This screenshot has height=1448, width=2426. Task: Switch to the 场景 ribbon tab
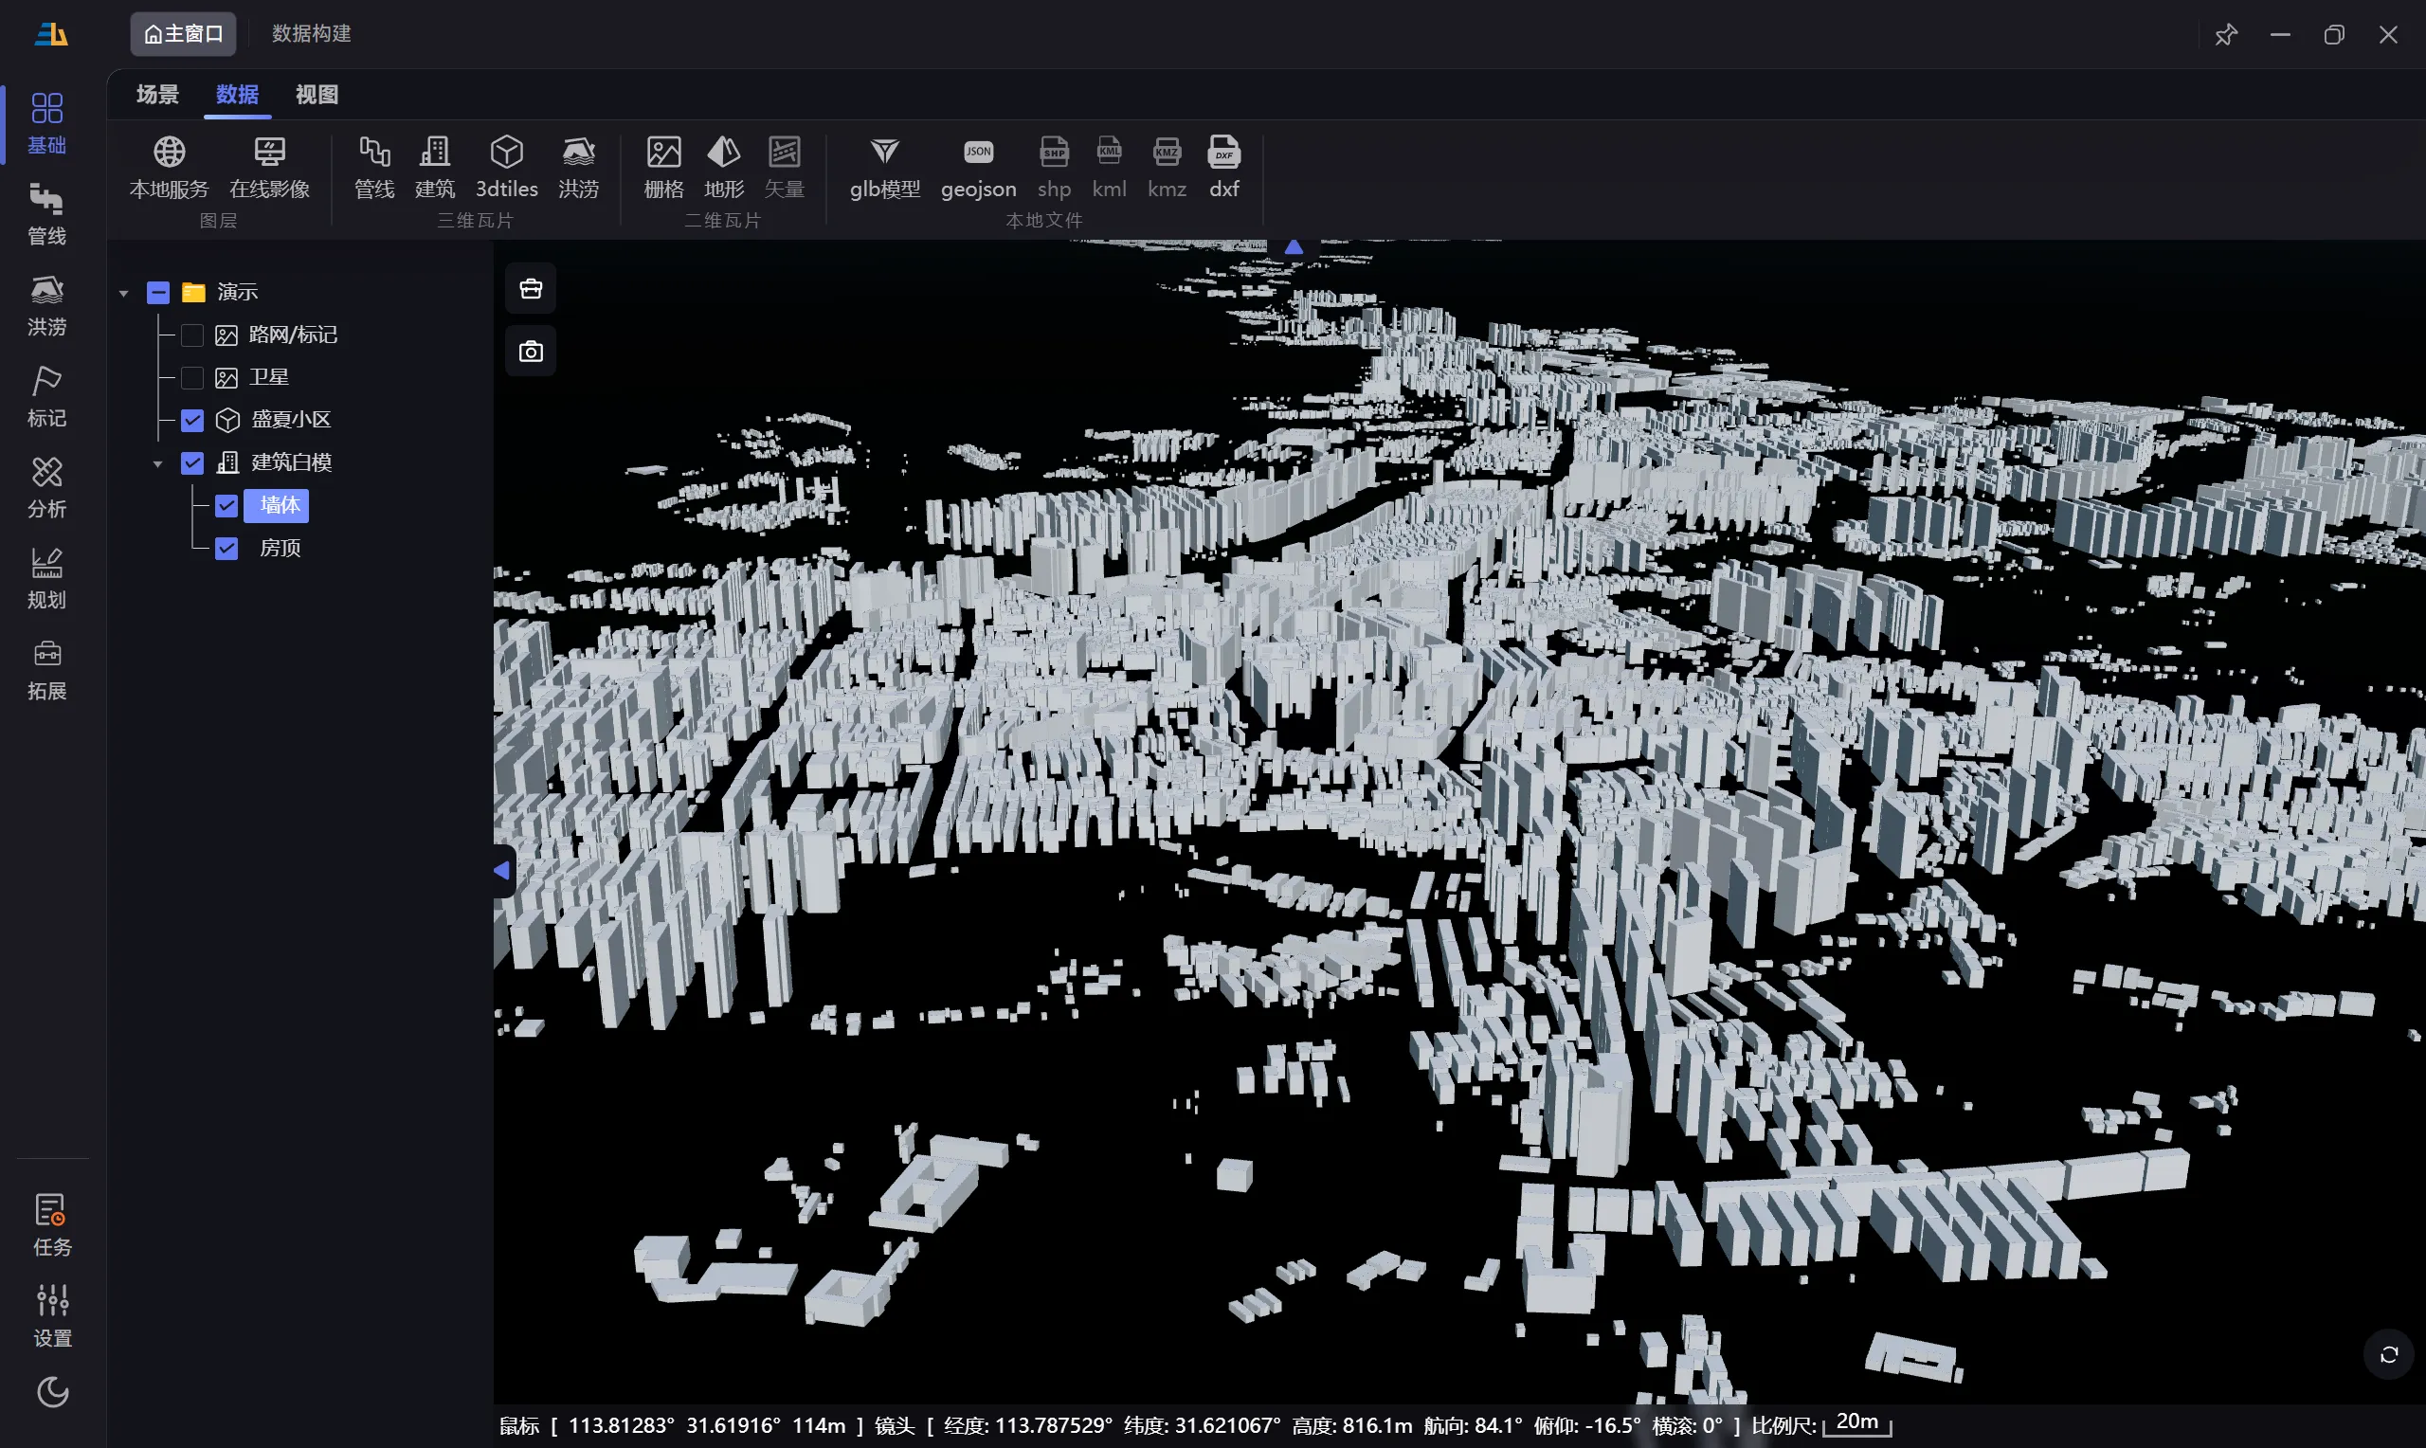157,95
